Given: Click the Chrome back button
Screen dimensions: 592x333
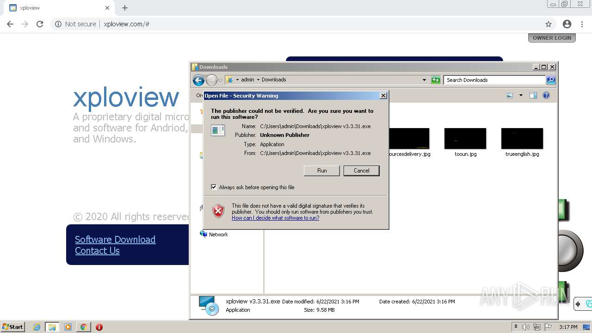Looking at the screenshot, I should point(10,24).
